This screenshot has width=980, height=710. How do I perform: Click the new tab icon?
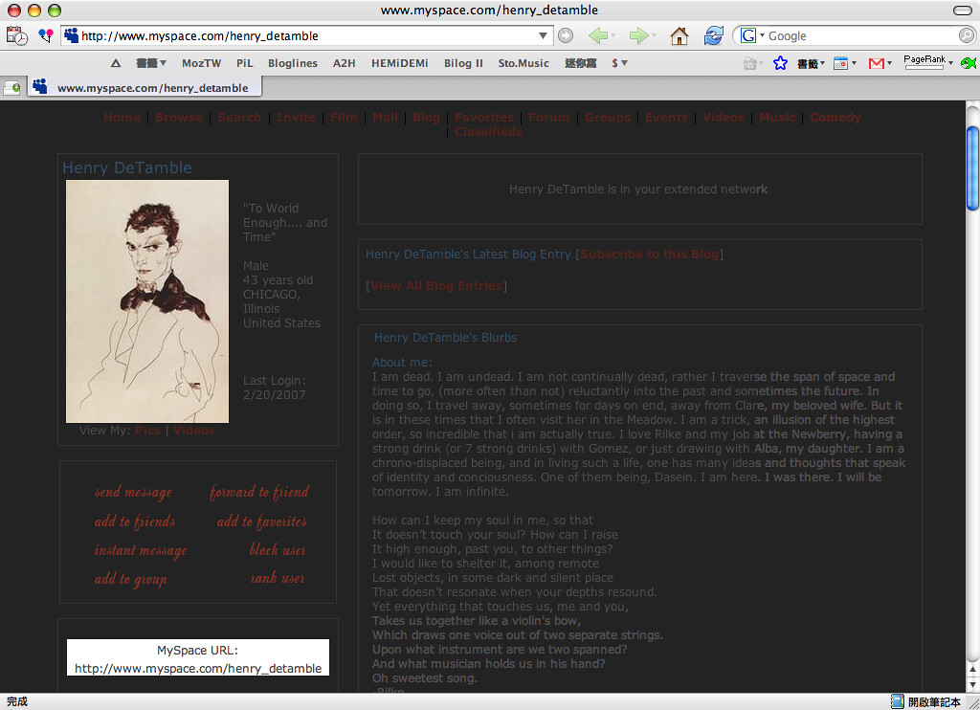pyautogui.click(x=12, y=88)
